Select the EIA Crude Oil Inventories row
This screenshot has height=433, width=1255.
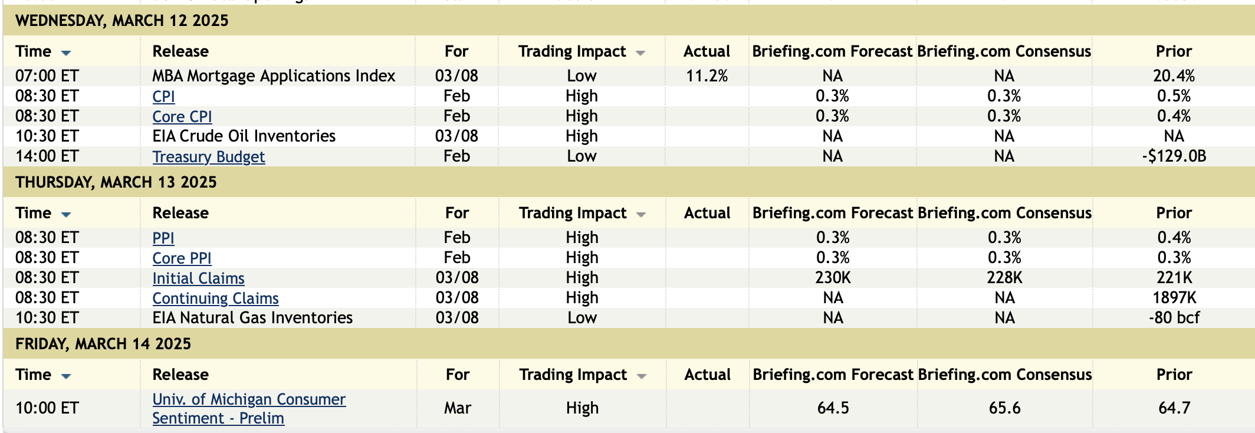point(244,136)
